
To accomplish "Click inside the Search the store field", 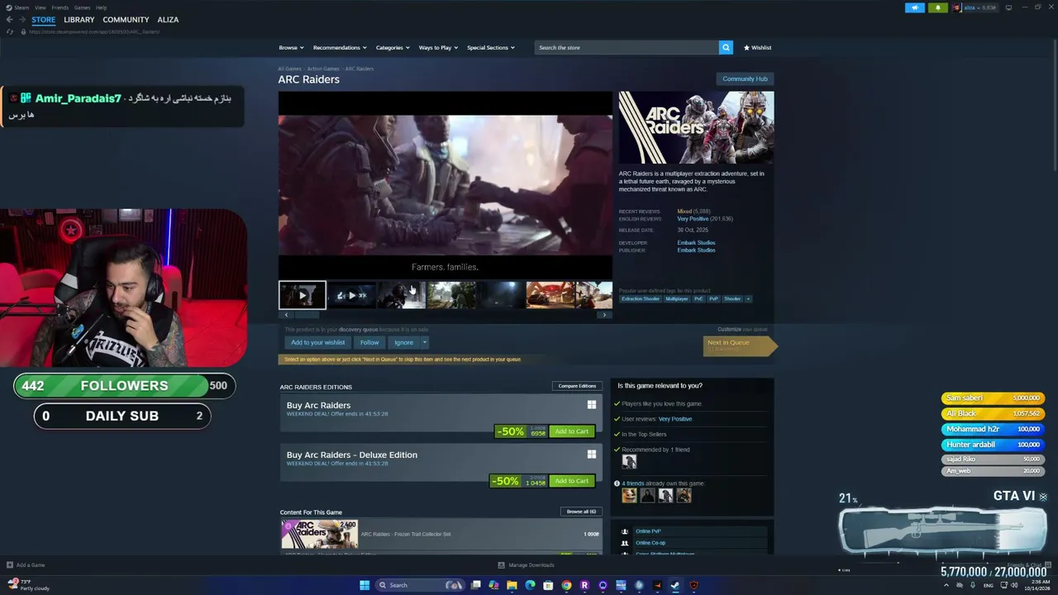I will click(627, 47).
